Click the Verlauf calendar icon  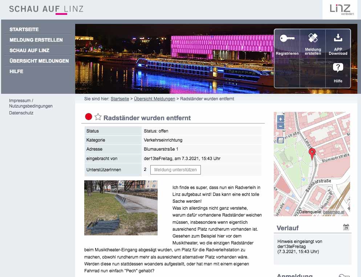click(346, 227)
